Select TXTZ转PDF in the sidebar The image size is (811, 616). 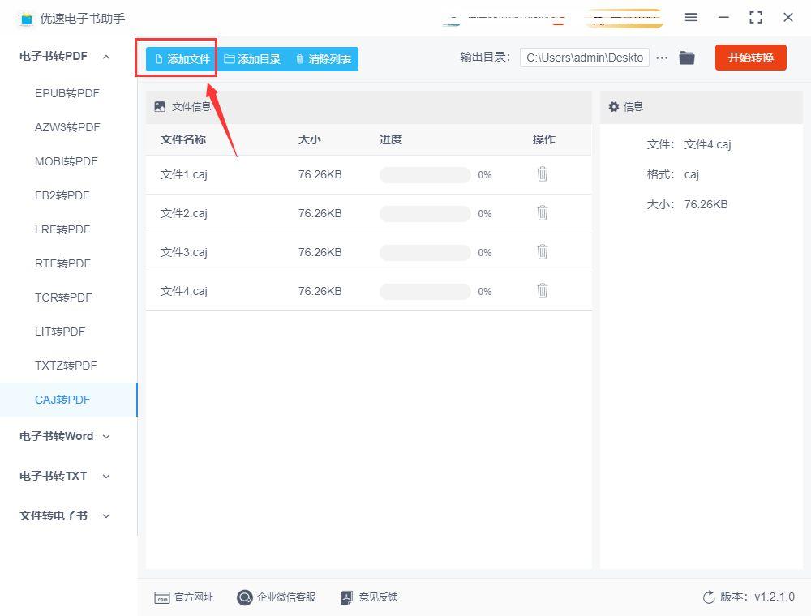pyautogui.click(x=66, y=366)
